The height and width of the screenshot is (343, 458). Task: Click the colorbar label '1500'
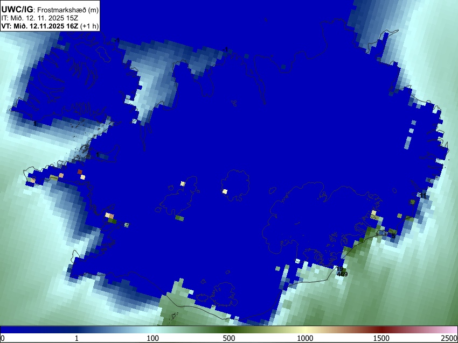381,338
